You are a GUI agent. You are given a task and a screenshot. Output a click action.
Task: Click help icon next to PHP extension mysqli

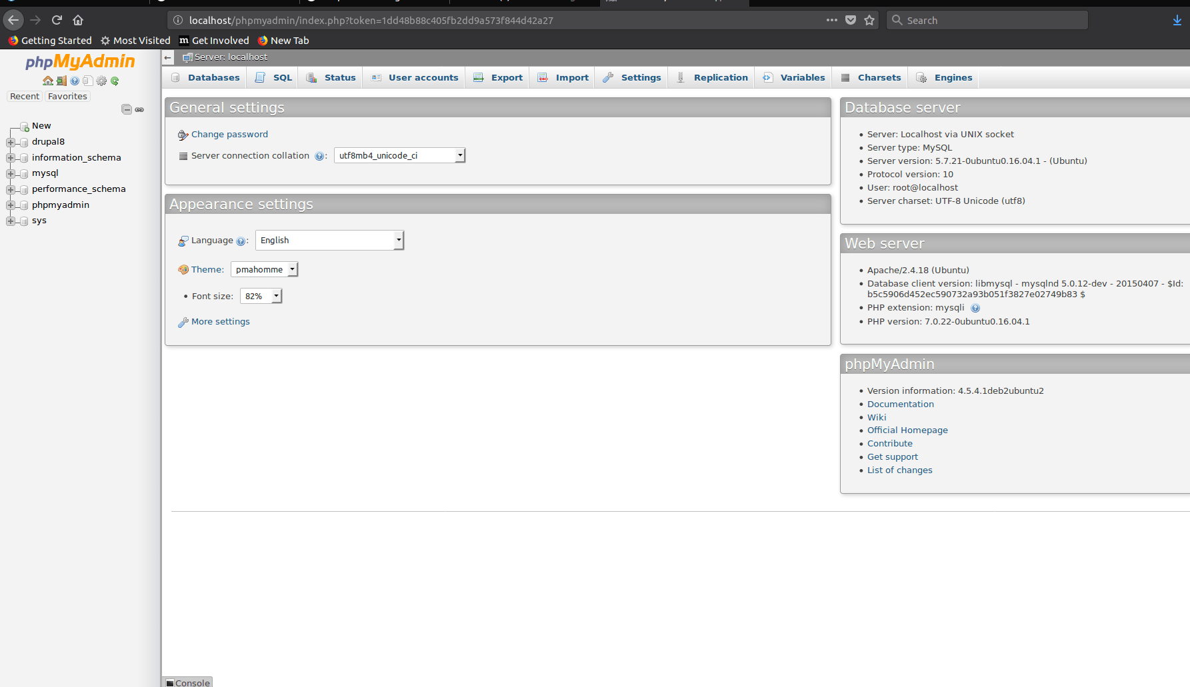(x=975, y=308)
